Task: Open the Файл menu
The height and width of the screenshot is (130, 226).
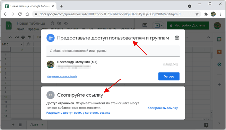Action: (20, 29)
